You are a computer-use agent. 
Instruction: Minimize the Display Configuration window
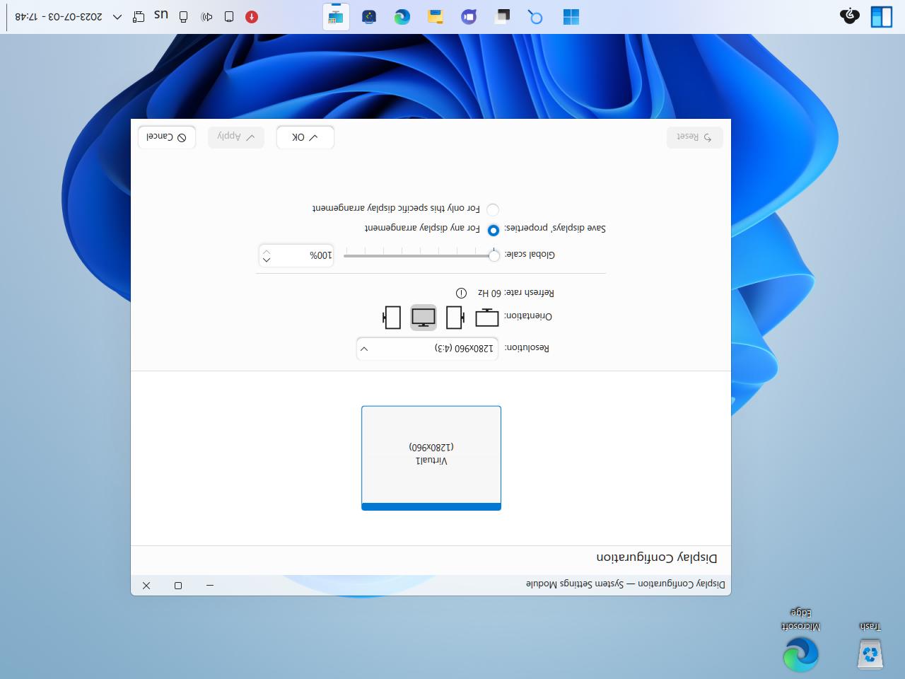(x=210, y=586)
